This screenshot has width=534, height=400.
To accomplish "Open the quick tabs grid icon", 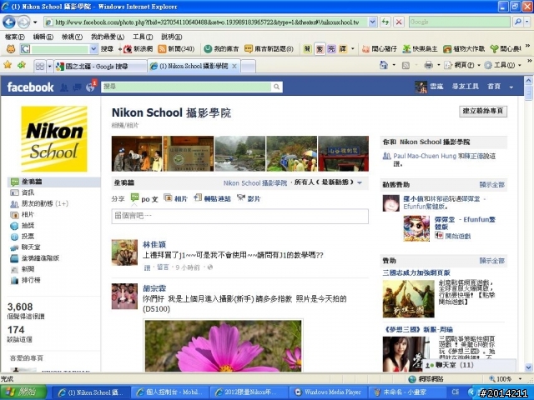I will tap(40, 66).
